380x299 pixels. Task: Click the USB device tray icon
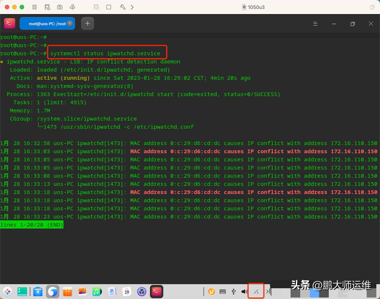(233, 292)
